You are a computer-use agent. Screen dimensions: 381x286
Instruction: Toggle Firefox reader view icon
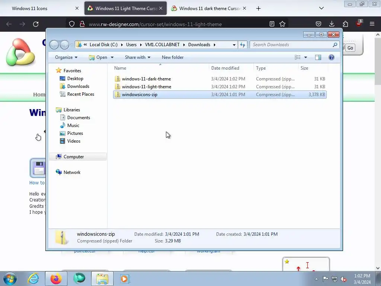[272, 24]
